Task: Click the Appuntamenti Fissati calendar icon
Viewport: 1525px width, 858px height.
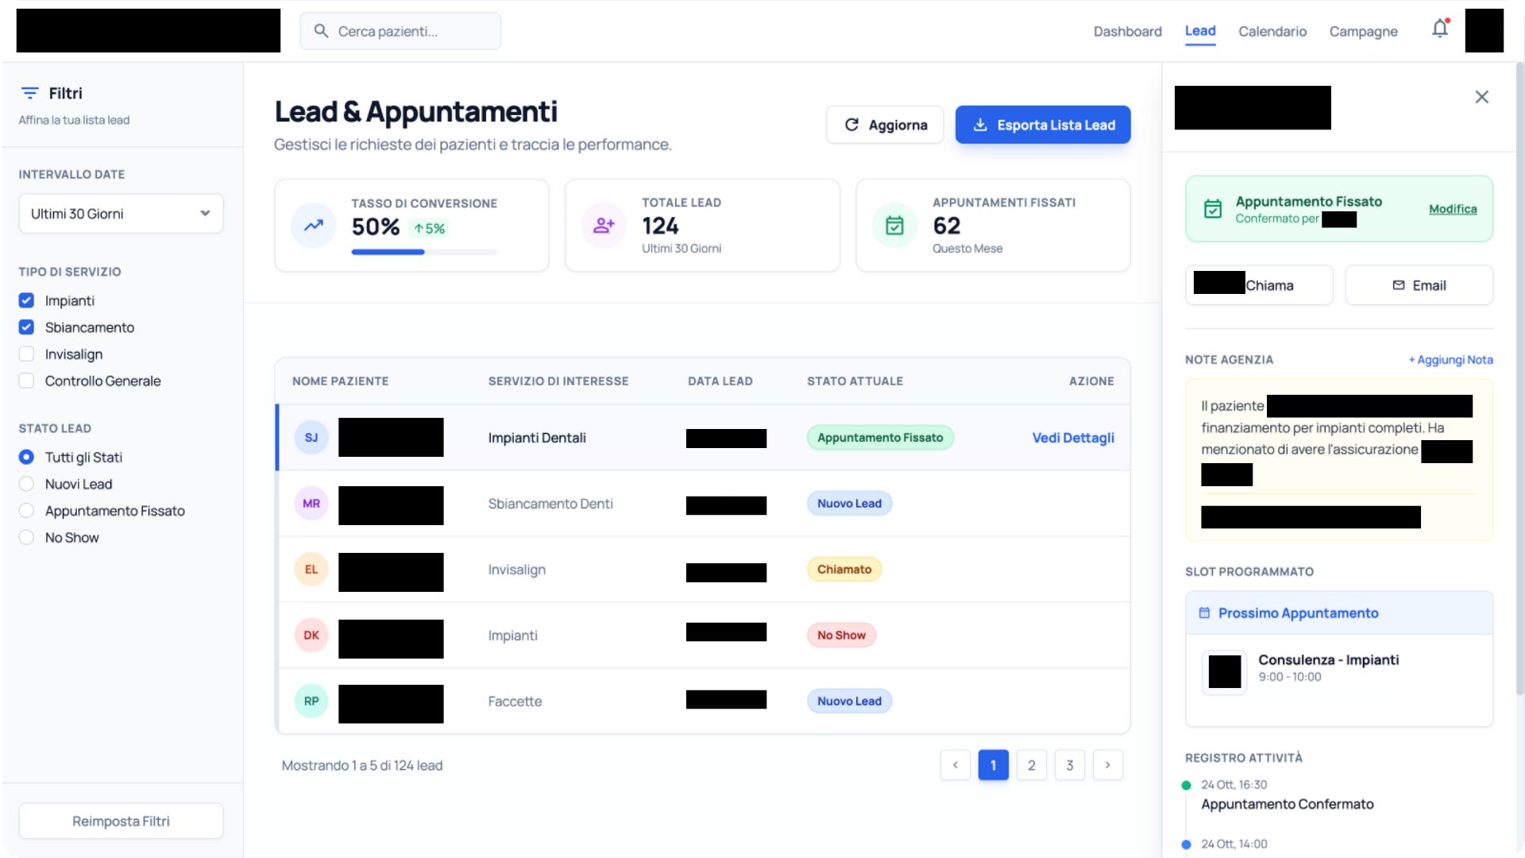Action: (x=895, y=225)
